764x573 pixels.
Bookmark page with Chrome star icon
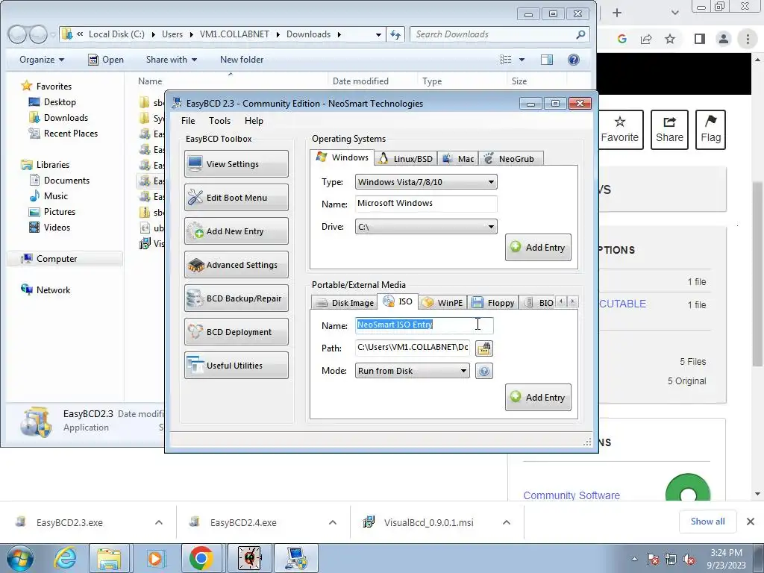(670, 39)
